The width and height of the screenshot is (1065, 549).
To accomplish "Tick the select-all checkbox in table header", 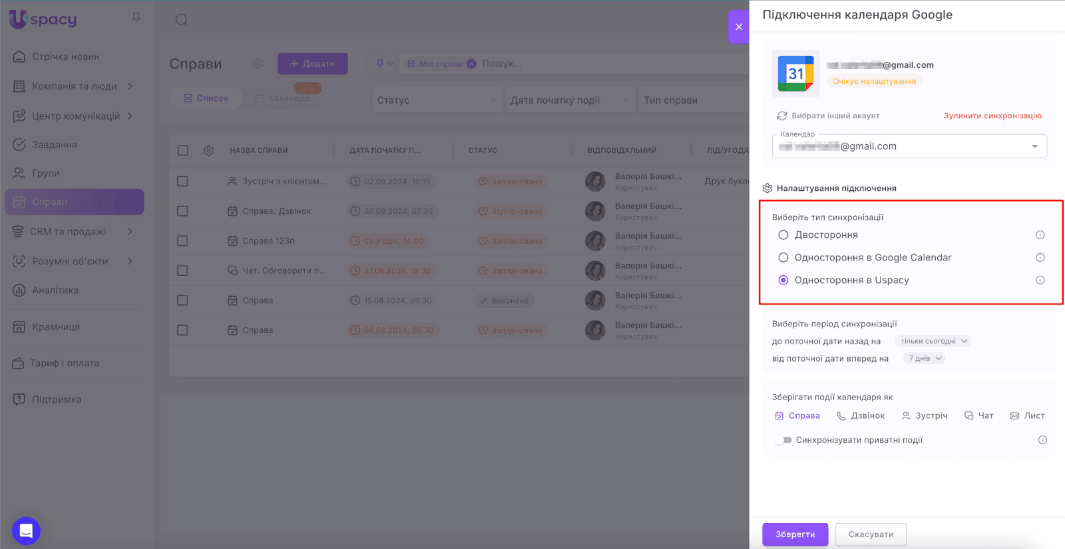I will [x=183, y=151].
